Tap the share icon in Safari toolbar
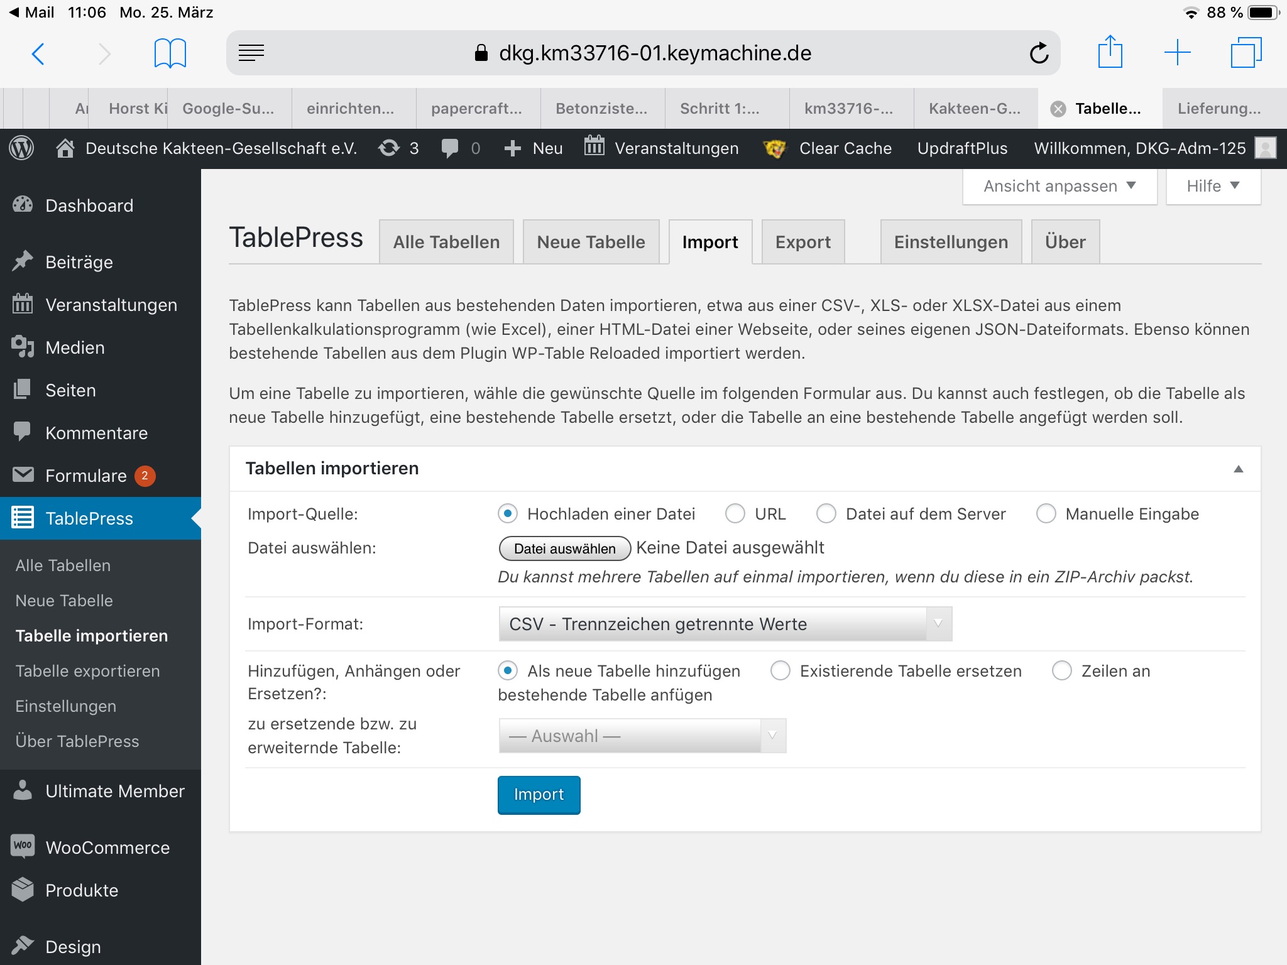 tap(1110, 52)
